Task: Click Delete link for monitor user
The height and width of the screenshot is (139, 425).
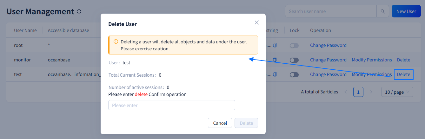Action: pyautogui.click(x=403, y=60)
